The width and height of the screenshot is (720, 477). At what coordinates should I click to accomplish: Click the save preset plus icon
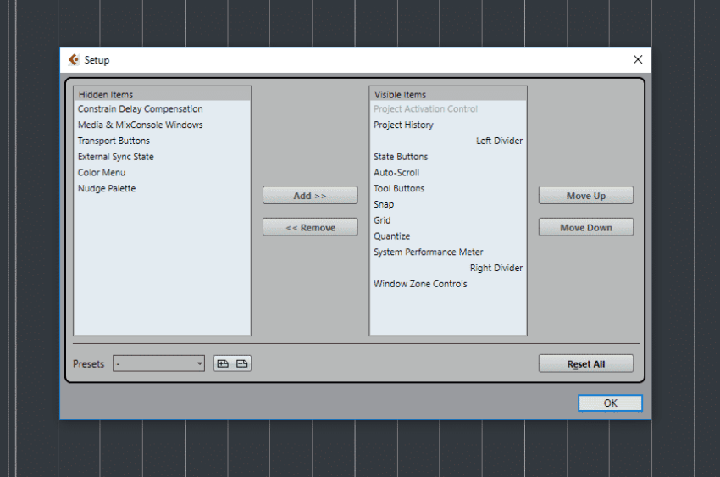[x=224, y=363]
